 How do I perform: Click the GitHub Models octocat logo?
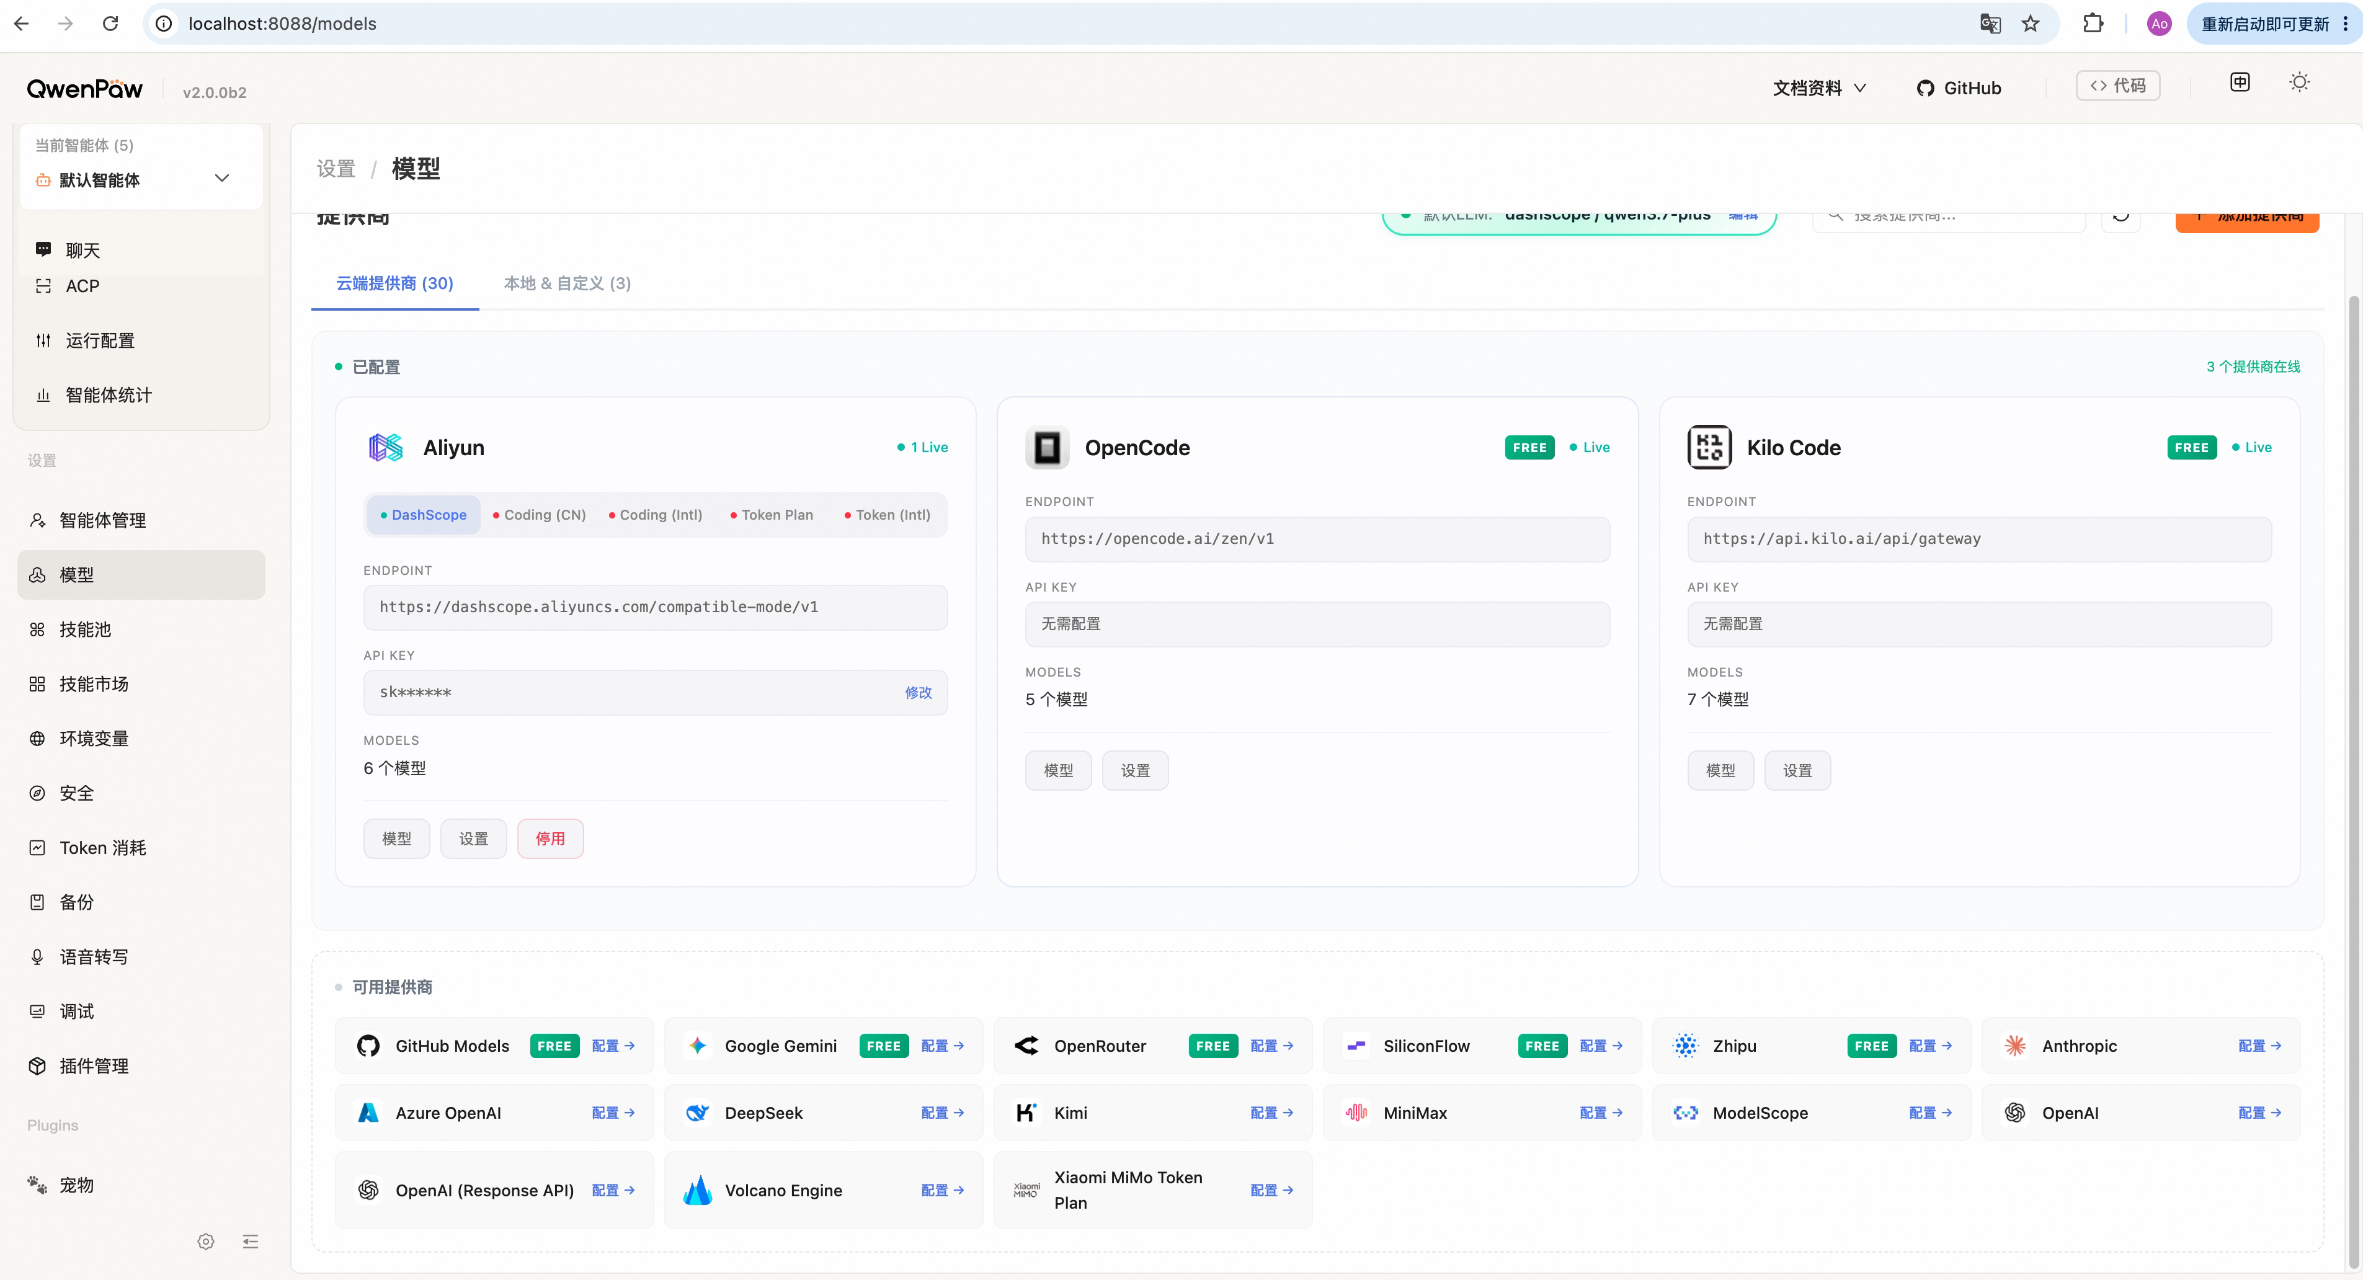369,1046
